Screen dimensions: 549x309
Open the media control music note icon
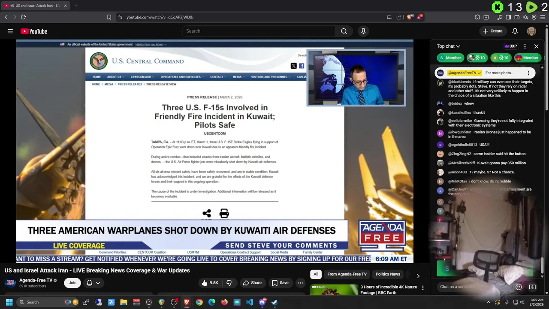pos(500,17)
